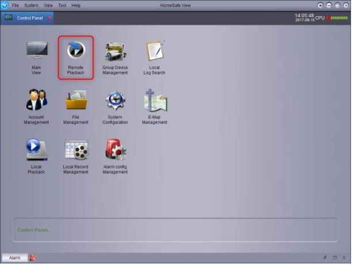The image size is (352, 265).
Task: Toggle the alarm sound mute icon
Action: click(33, 258)
